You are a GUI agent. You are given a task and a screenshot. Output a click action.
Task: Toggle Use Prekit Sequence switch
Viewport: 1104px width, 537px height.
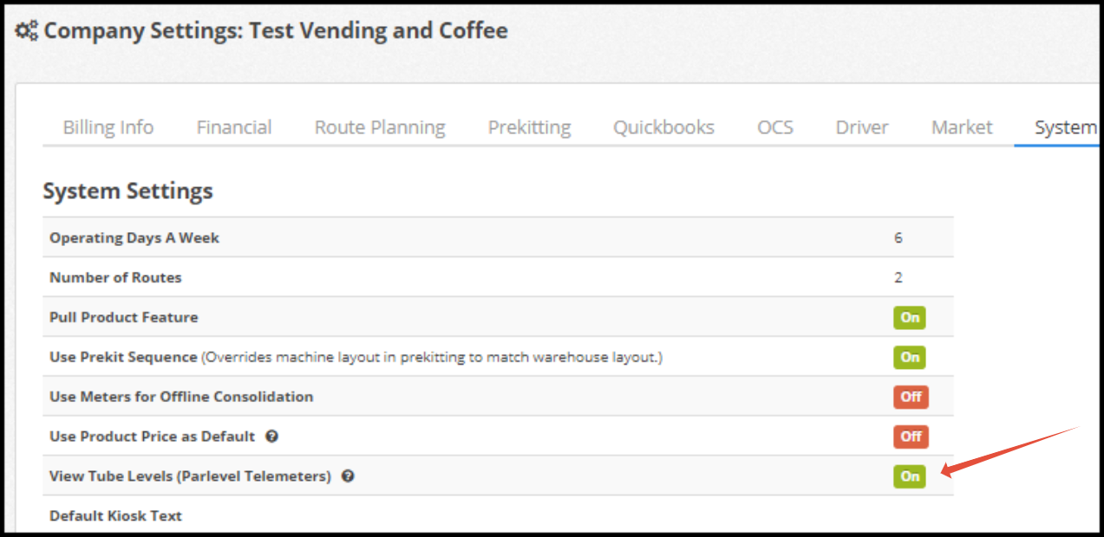tap(910, 357)
